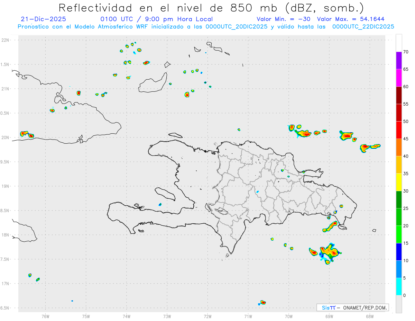The image size is (415, 321).
Task: Click the "73W" longitude label
Action: click(x=167, y=316)
